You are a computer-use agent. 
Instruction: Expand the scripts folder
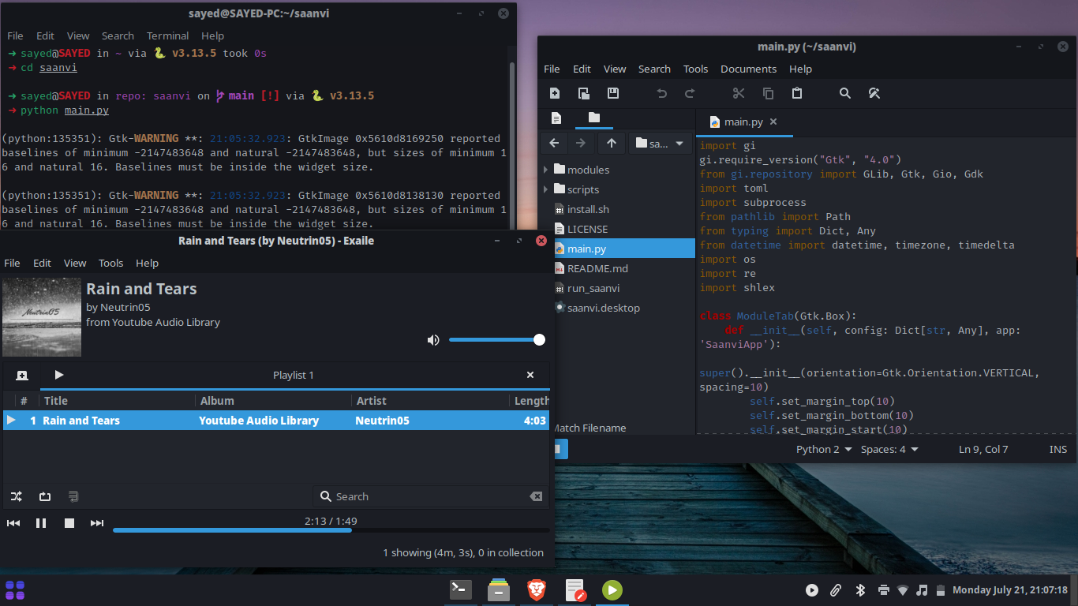pos(545,189)
